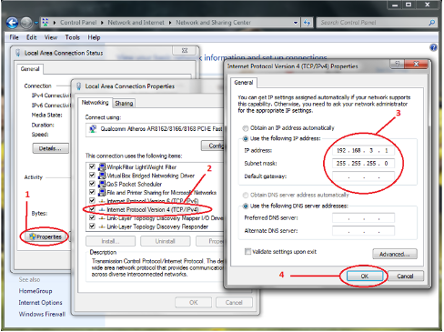Viewport: 444px width, 332px height.
Task: Click the help button in TCP/IPv4 title bar
Action: (398, 64)
